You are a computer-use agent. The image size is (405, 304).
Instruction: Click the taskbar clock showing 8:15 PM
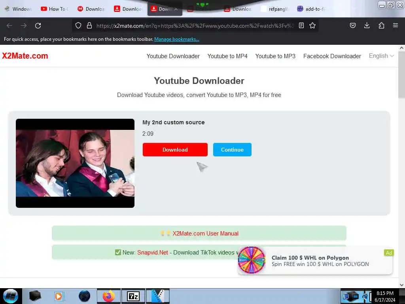pos(385,296)
